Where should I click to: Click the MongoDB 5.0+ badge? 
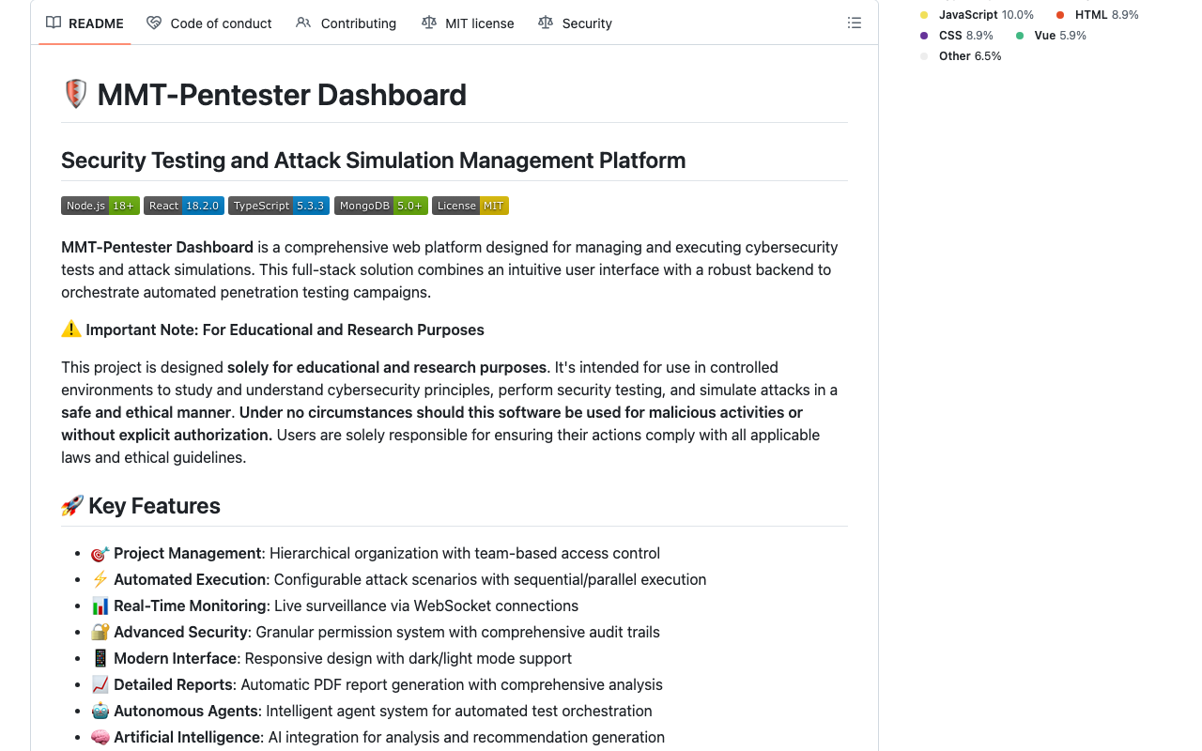pyautogui.click(x=381, y=206)
